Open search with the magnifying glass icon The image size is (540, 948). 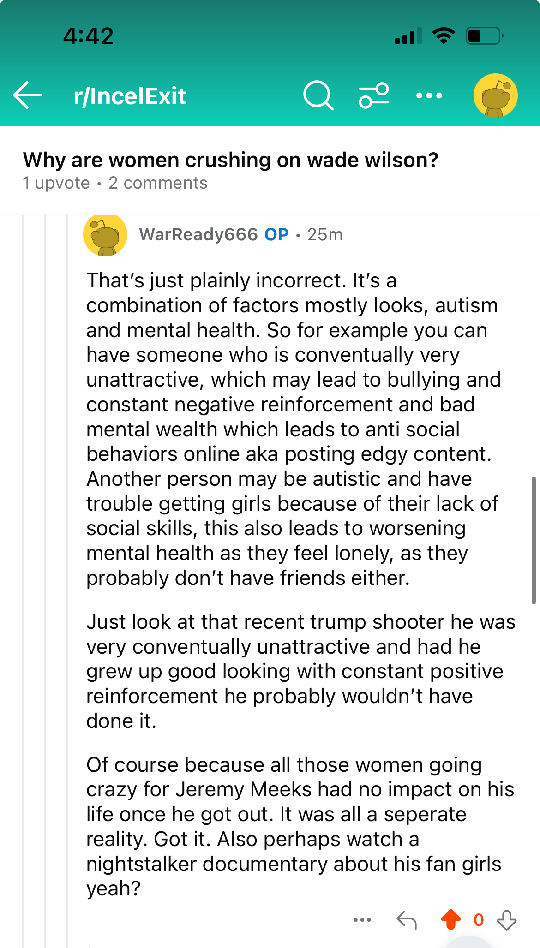318,95
